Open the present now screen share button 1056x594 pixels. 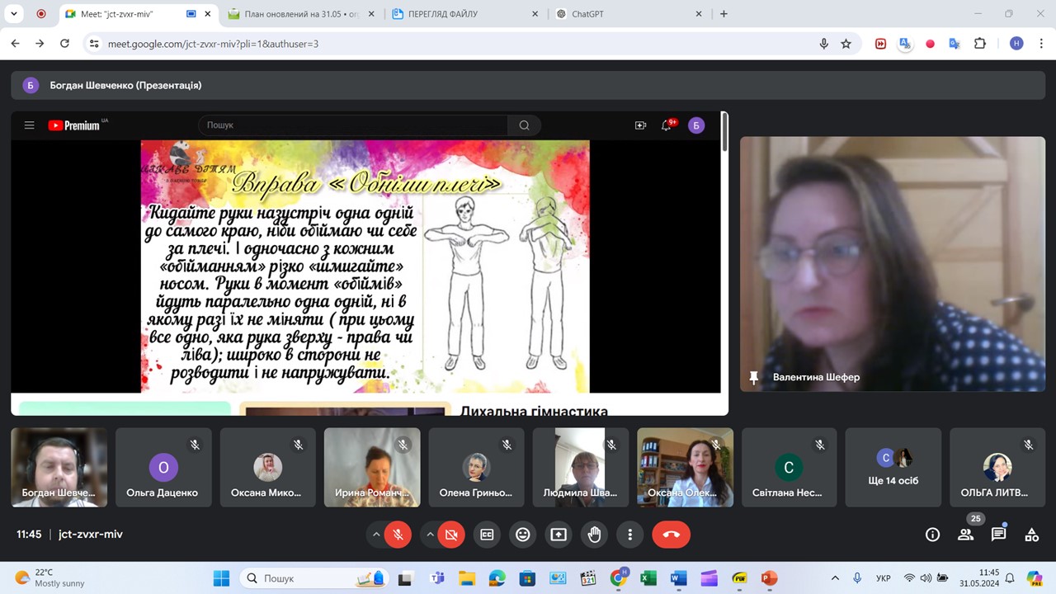pyautogui.click(x=559, y=535)
